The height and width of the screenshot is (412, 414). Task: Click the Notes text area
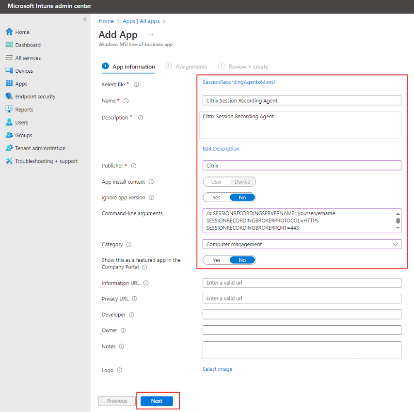(302, 350)
